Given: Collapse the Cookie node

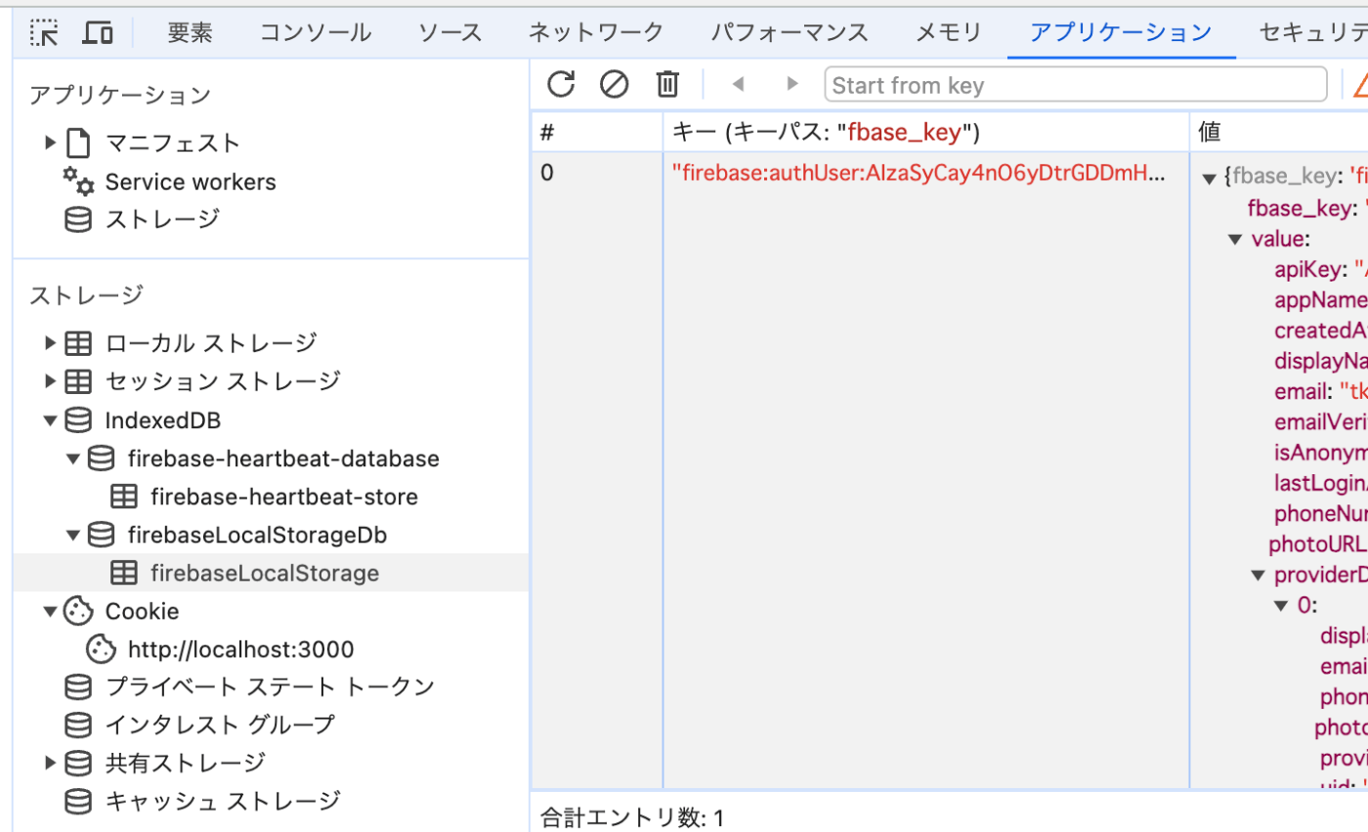Looking at the screenshot, I should (51, 611).
